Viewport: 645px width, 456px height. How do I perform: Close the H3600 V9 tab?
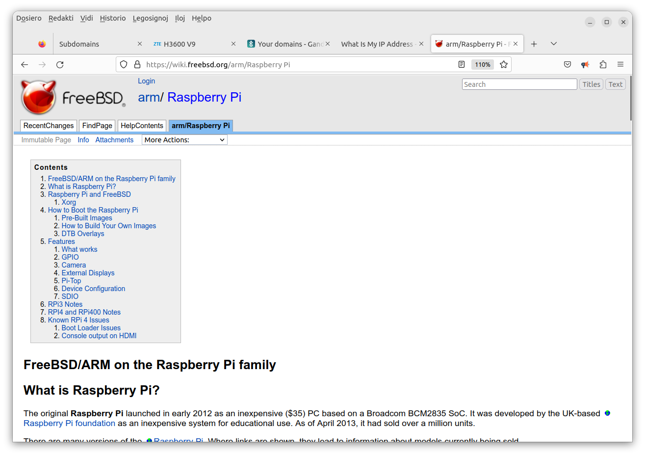point(233,44)
